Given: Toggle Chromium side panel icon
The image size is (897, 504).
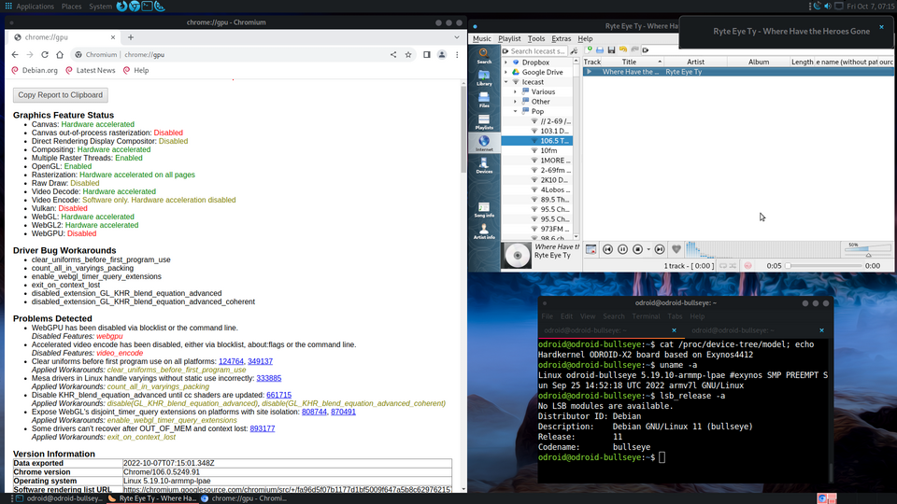Looking at the screenshot, I should coord(426,55).
